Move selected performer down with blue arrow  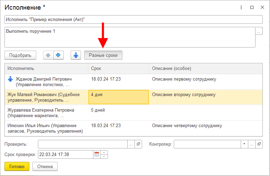point(59,55)
